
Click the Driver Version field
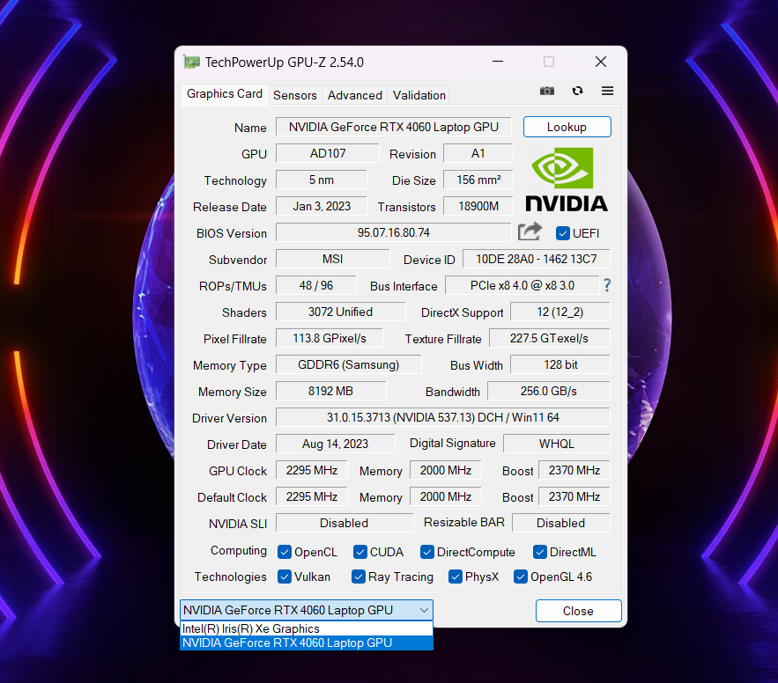[x=442, y=417]
